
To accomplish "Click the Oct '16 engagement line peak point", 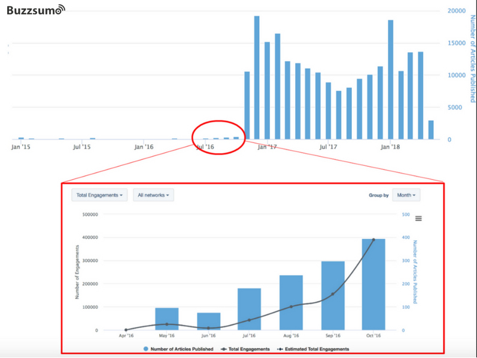I will pos(373,239).
